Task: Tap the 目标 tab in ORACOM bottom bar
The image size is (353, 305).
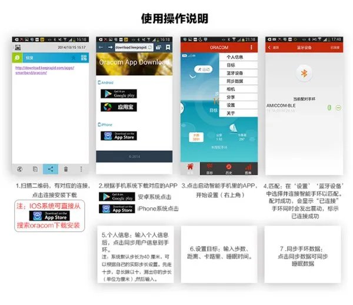Action: click(x=209, y=168)
